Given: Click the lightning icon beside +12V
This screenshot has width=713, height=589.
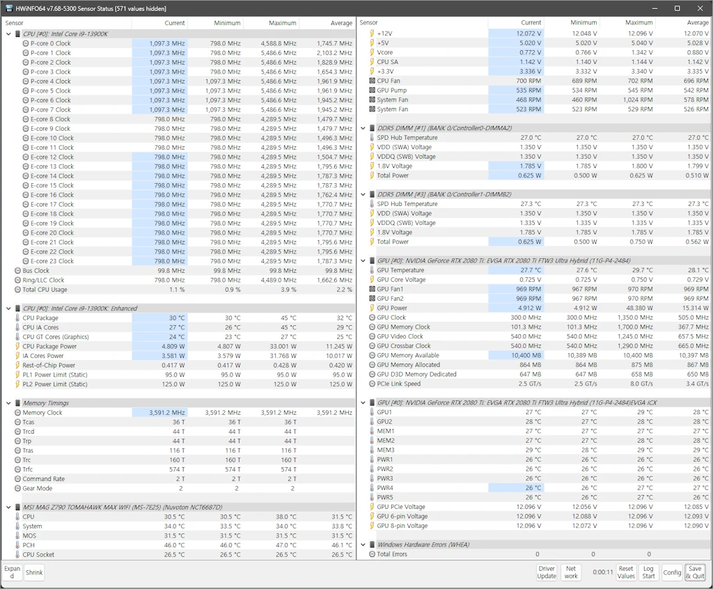Looking at the screenshot, I should click(372, 33).
